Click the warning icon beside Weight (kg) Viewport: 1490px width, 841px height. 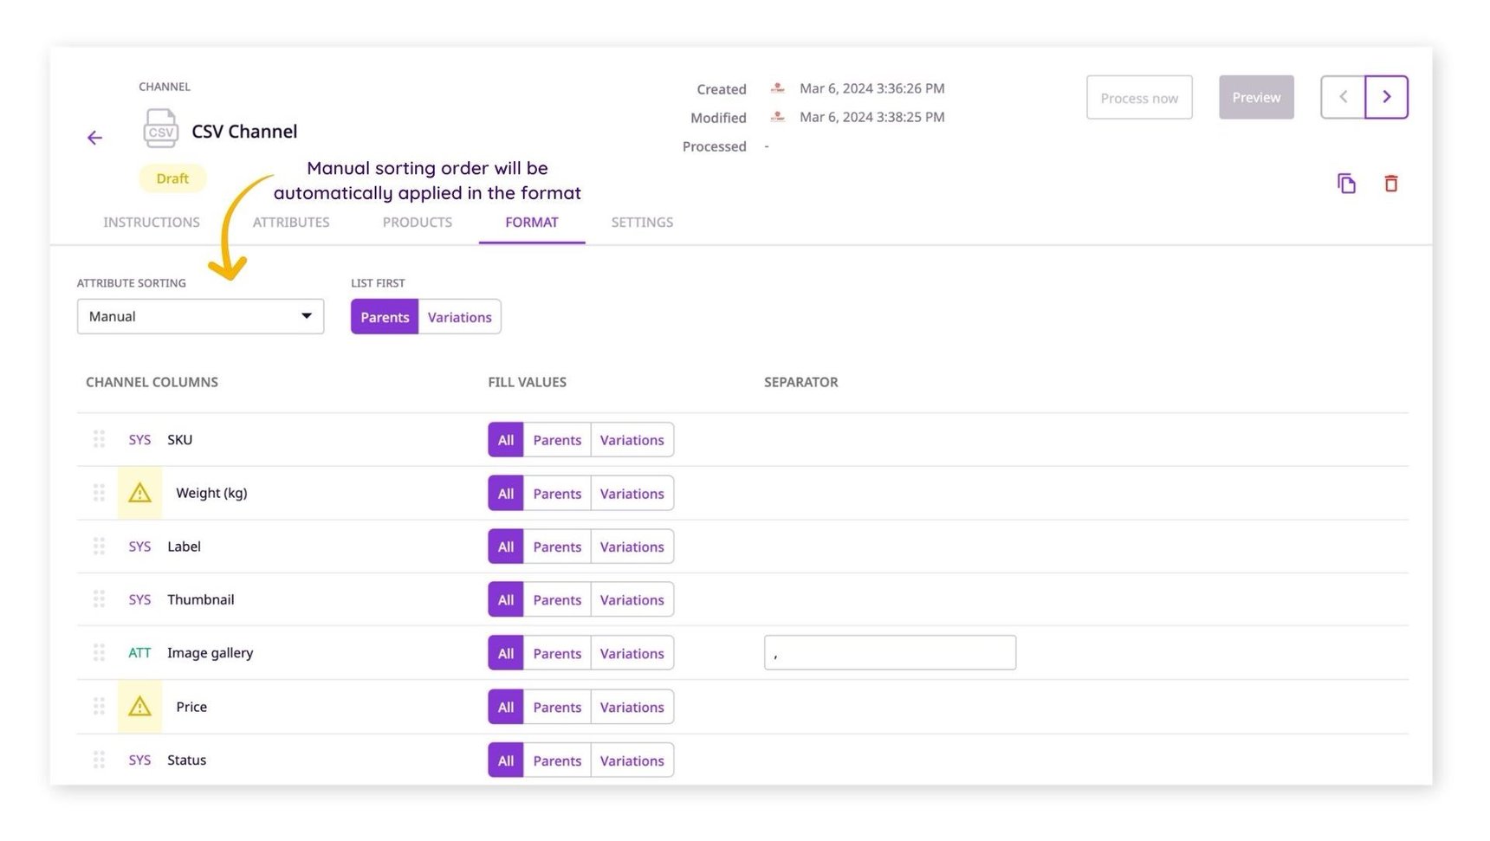[139, 492]
